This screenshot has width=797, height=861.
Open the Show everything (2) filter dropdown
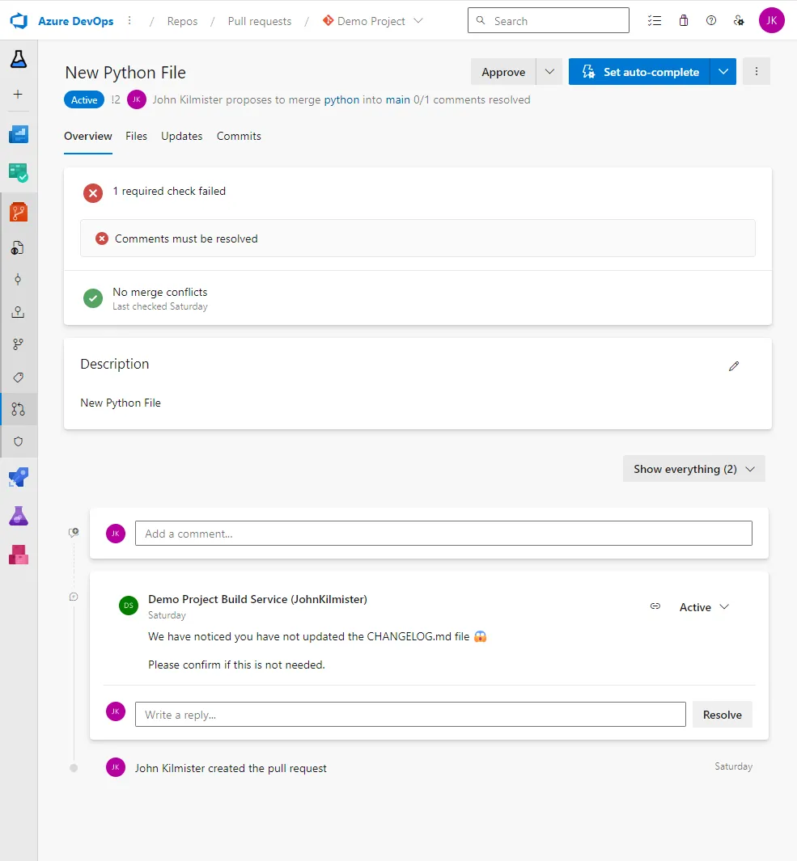click(x=693, y=469)
